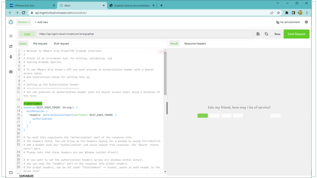The width and height of the screenshot is (317, 178).
Task: Click the Altair logo icon
Action: pos(11,22)
